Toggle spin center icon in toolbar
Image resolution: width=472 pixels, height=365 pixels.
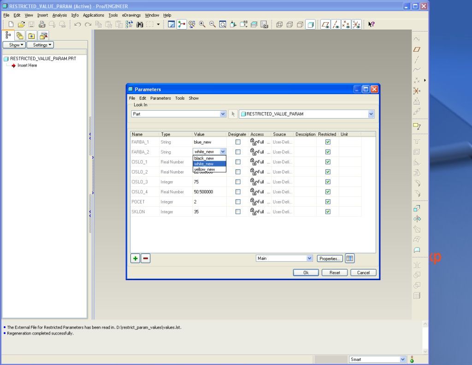[x=182, y=24]
